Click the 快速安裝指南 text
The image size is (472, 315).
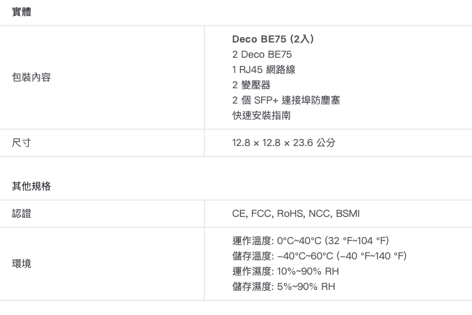click(x=259, y=116)
